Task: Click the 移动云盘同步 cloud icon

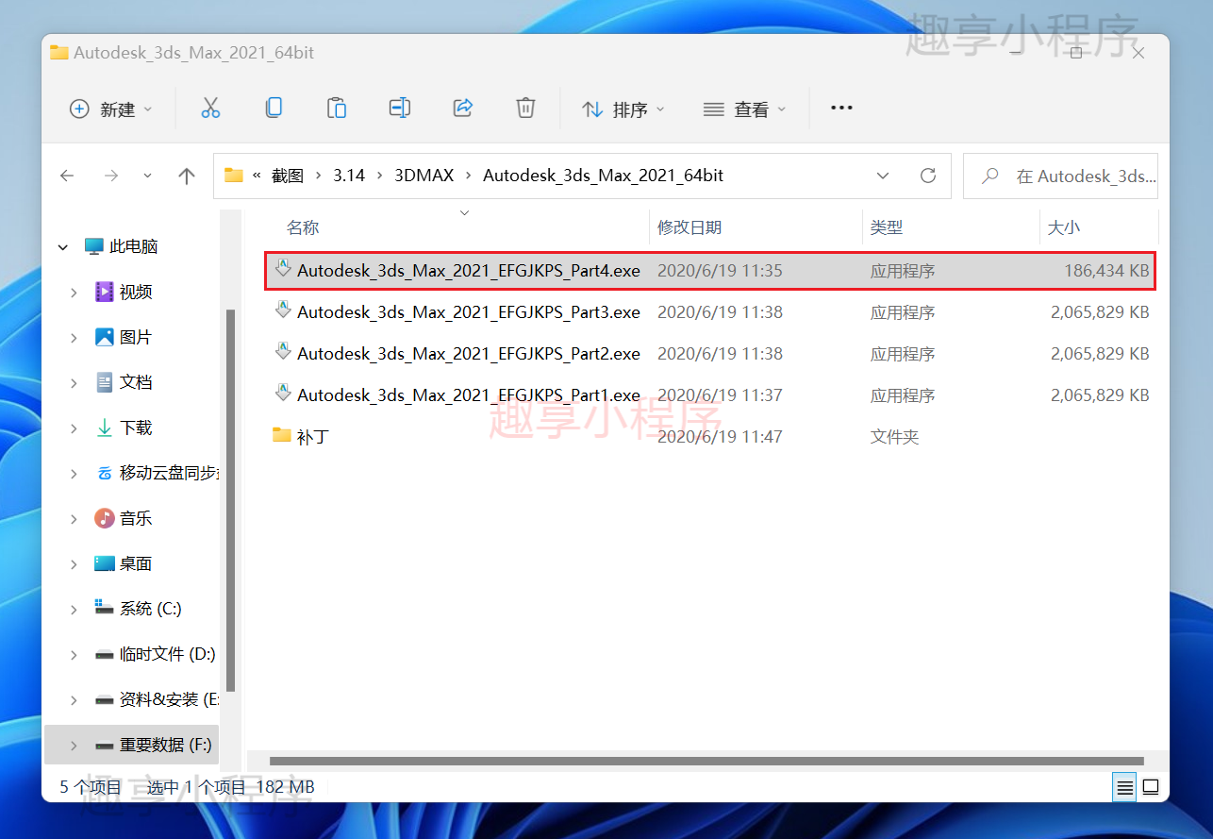Action: [x=105, y=473]
